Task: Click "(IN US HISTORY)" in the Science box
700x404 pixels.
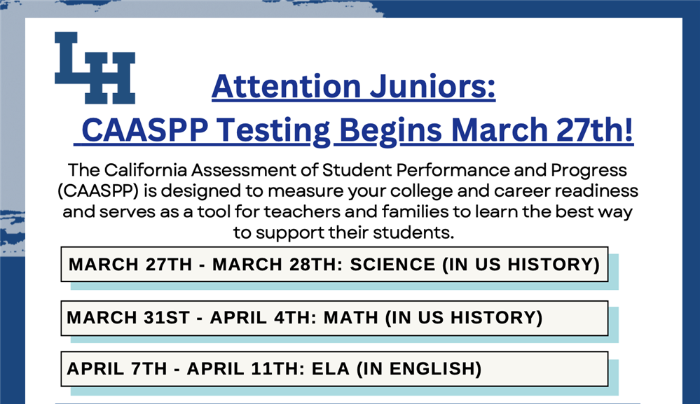Action: click(x=521, y=265)
